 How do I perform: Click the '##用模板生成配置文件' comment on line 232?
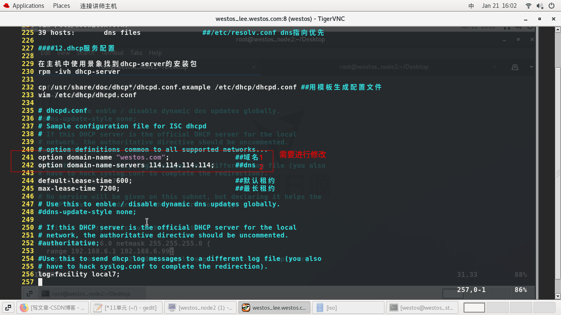[x=341, y=87]
